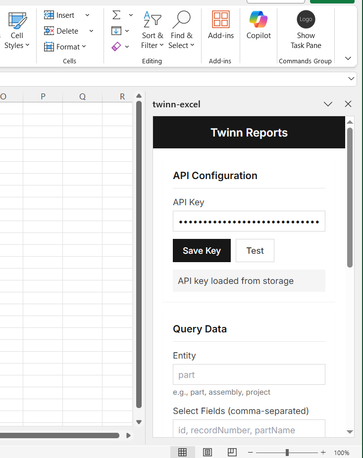The image size is (363, 458).
Task: Click the task pane scroll up arrow
Action: (x=350, y=122)
